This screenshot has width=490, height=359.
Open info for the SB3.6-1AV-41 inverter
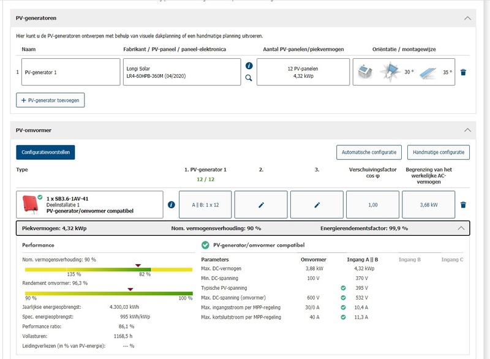click(x=171, y=205)
